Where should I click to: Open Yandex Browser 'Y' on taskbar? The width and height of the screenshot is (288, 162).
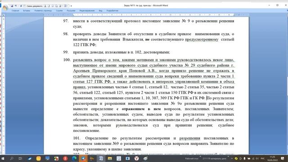[136, 158]
